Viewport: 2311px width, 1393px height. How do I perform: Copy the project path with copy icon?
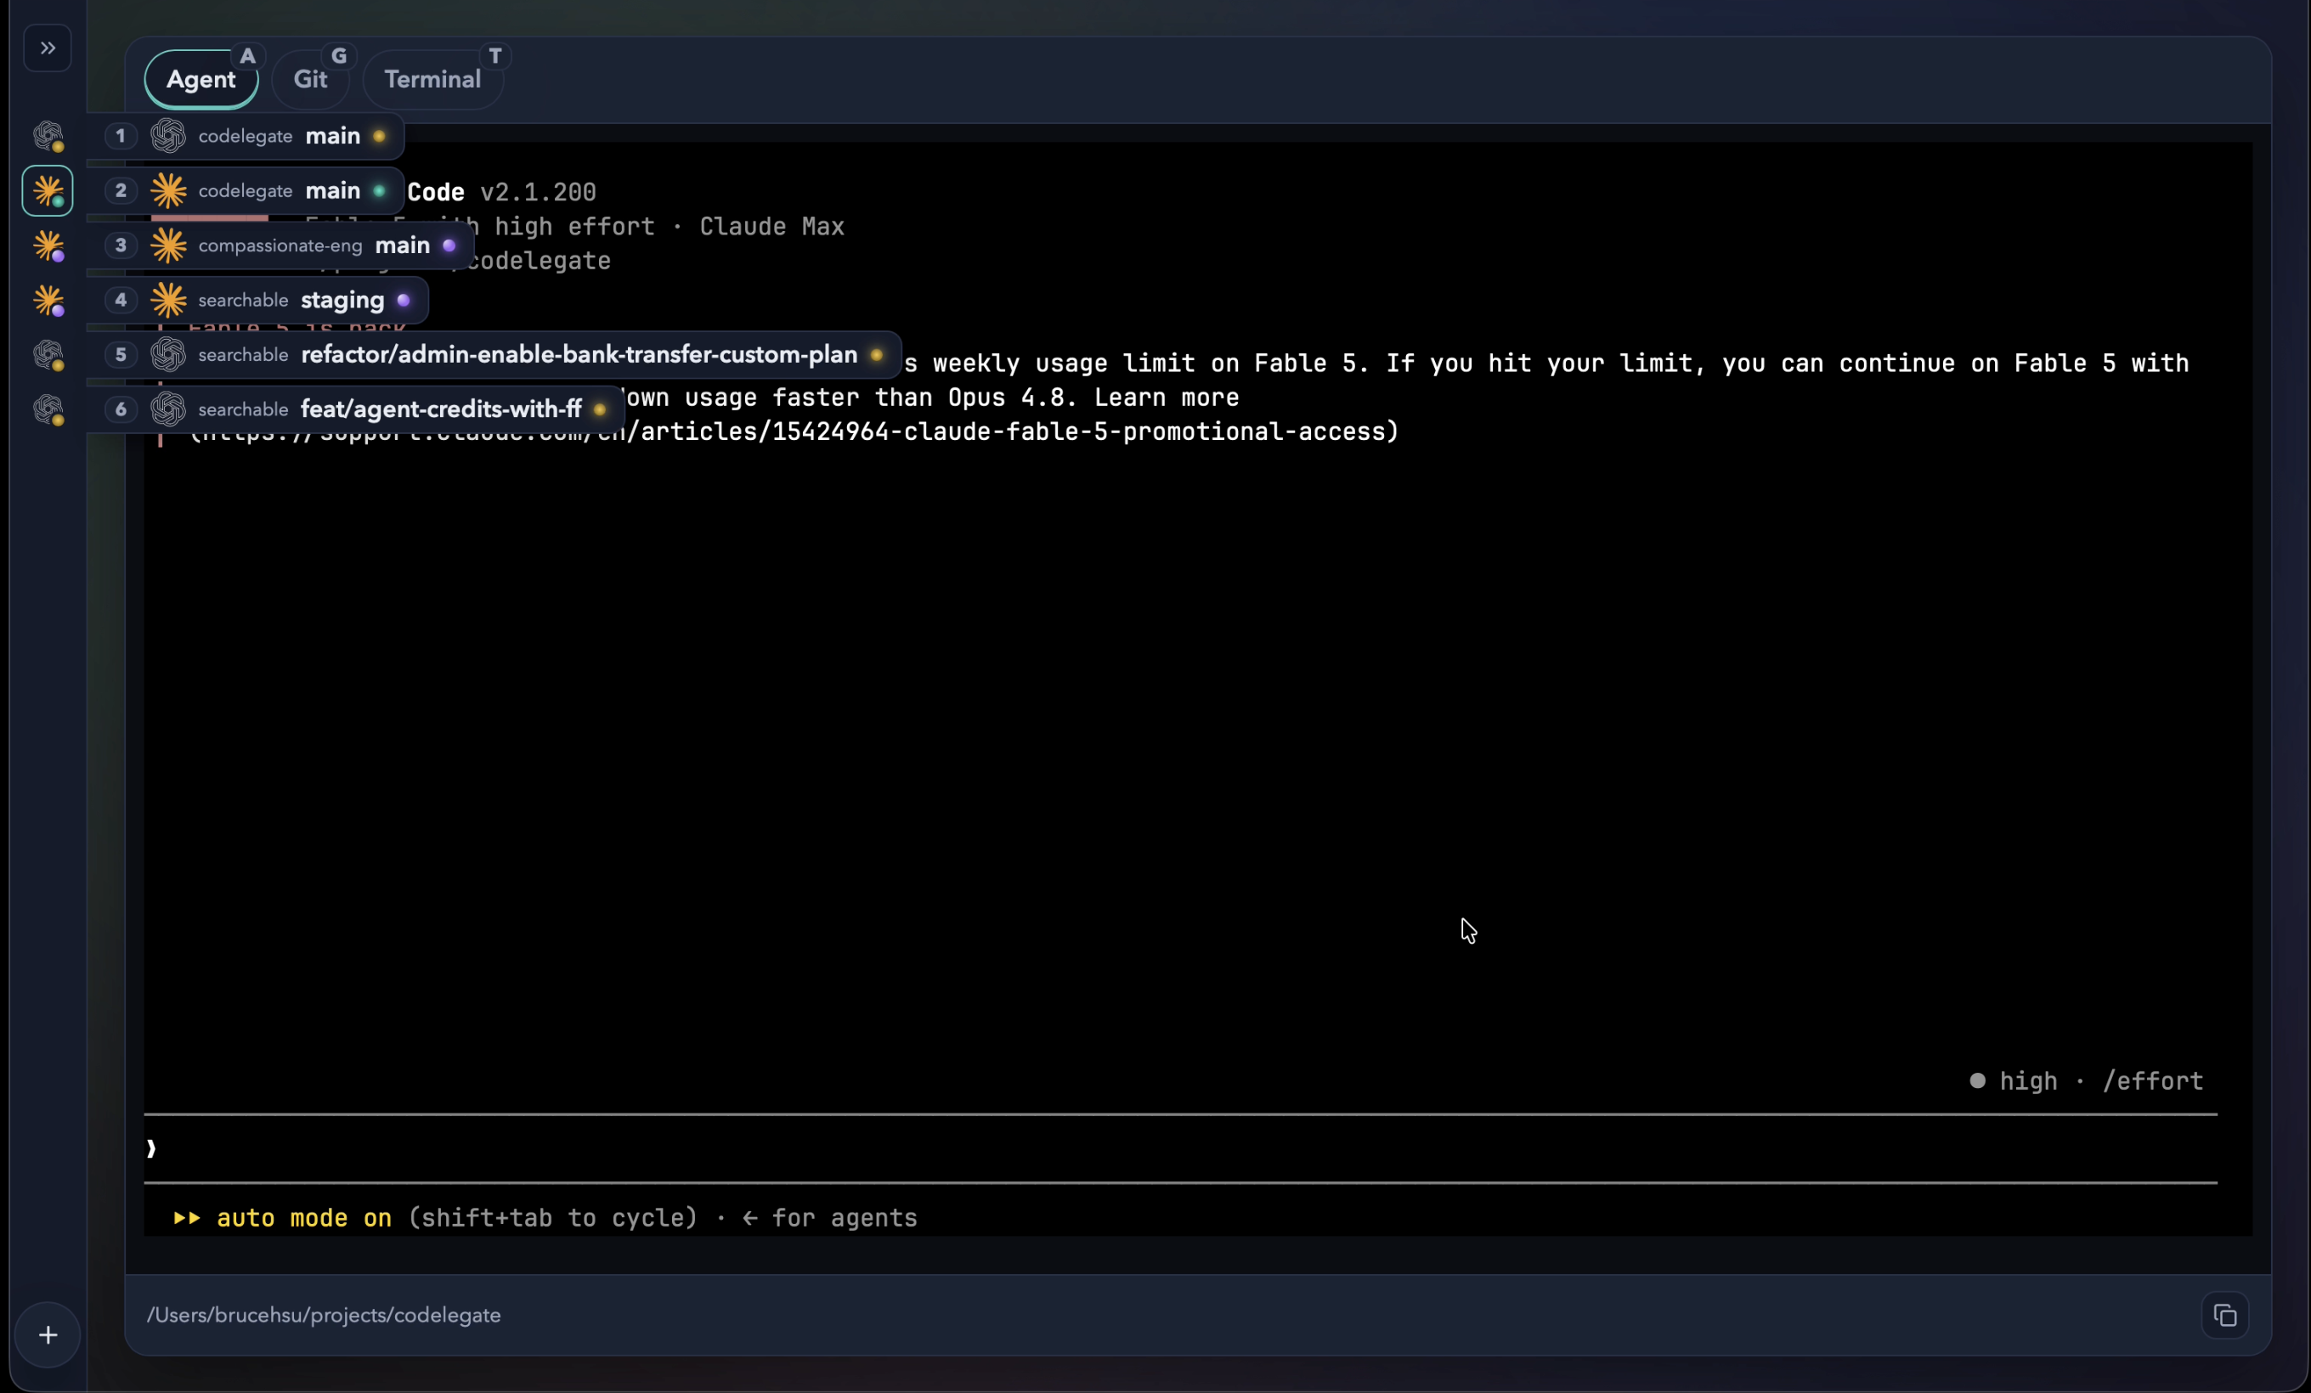2224,1315
